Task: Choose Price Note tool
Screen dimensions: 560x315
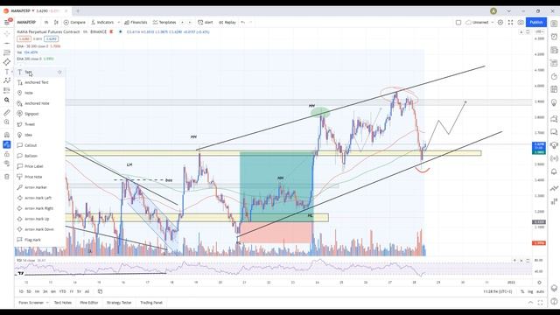Action: pos(39,177)
